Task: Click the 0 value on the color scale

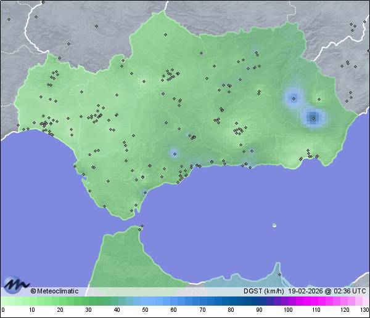Action: (3, 309)
